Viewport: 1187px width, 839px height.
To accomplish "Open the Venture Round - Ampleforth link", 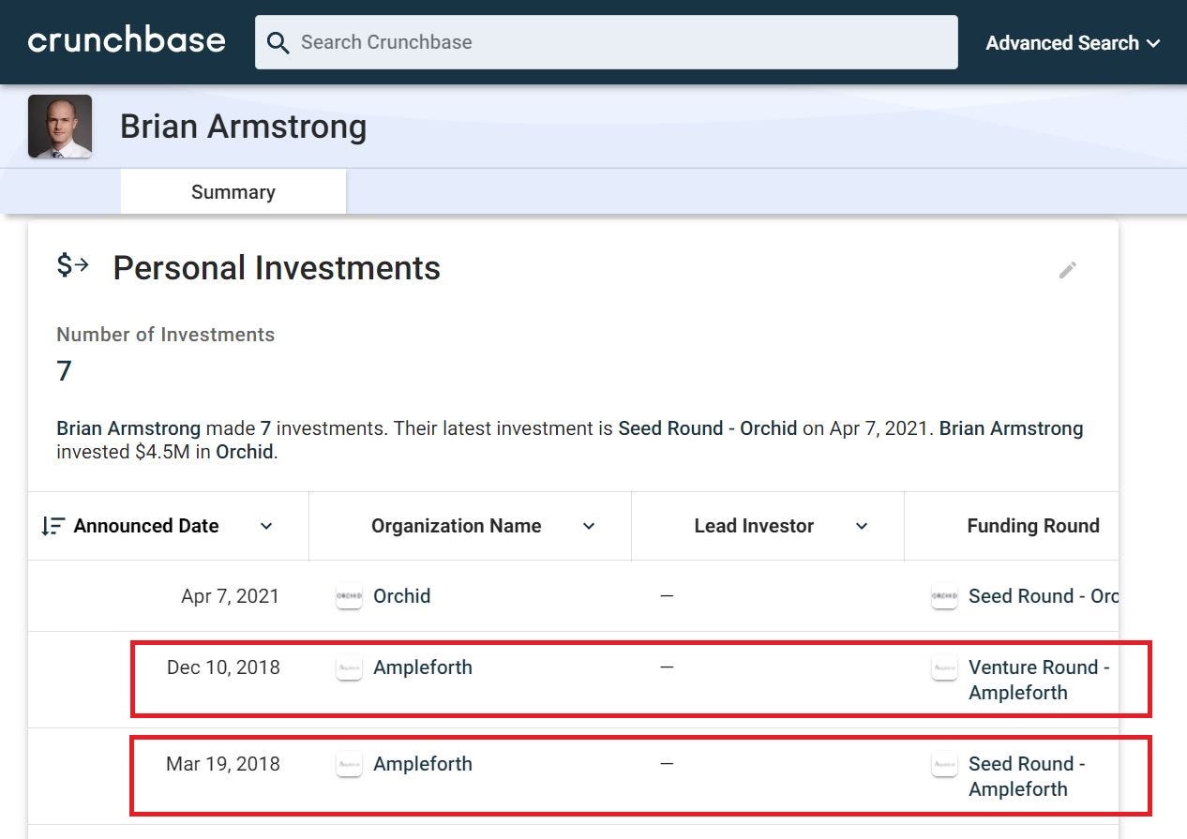I will 1039,680.
